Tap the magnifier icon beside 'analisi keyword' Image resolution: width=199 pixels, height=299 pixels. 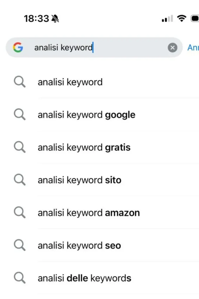[19, 82]
